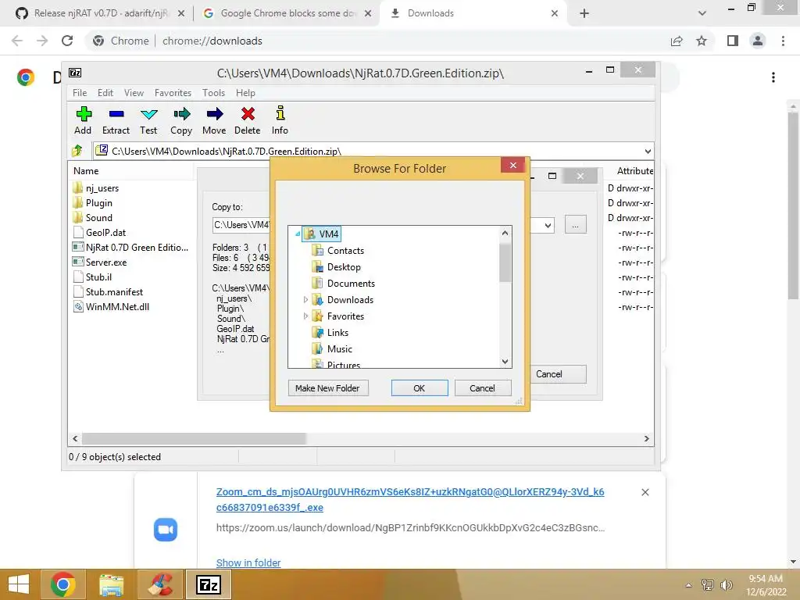800x600 pixels.
Task: Remove Zoom download entry from list
Action: click(645, 492)
